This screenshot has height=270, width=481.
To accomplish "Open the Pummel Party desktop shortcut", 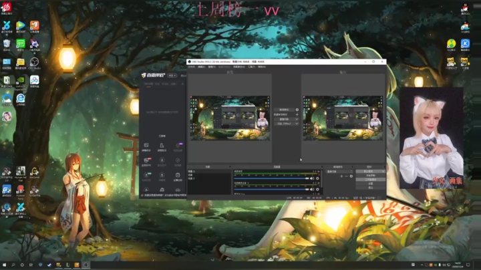I will 21,192.
